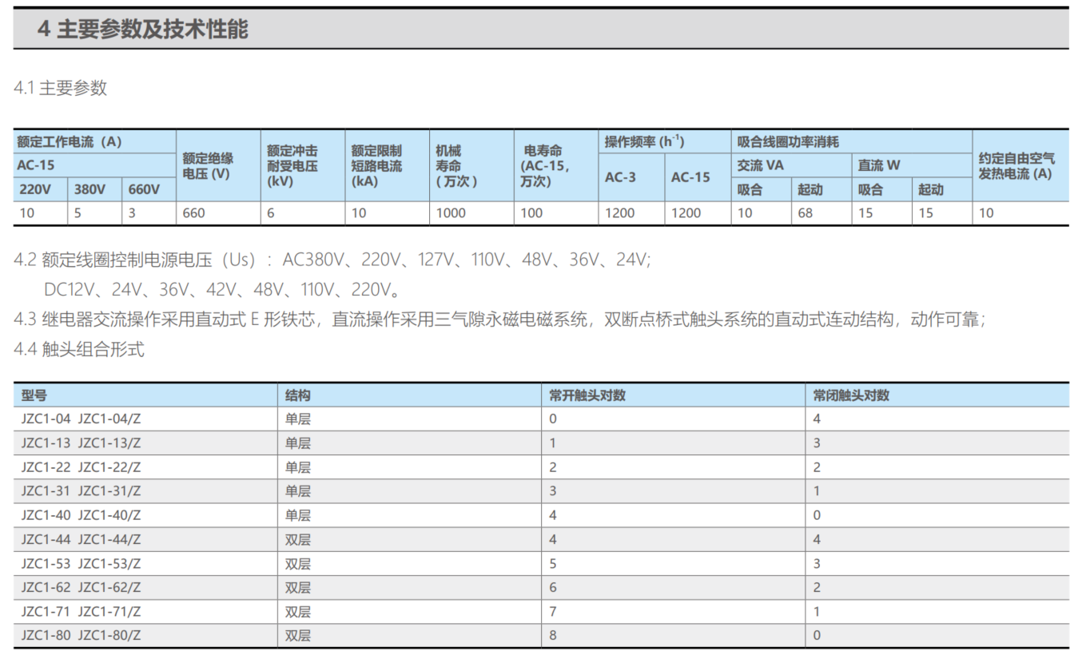Click the 直流 W subheader cell

coord(879,165)
